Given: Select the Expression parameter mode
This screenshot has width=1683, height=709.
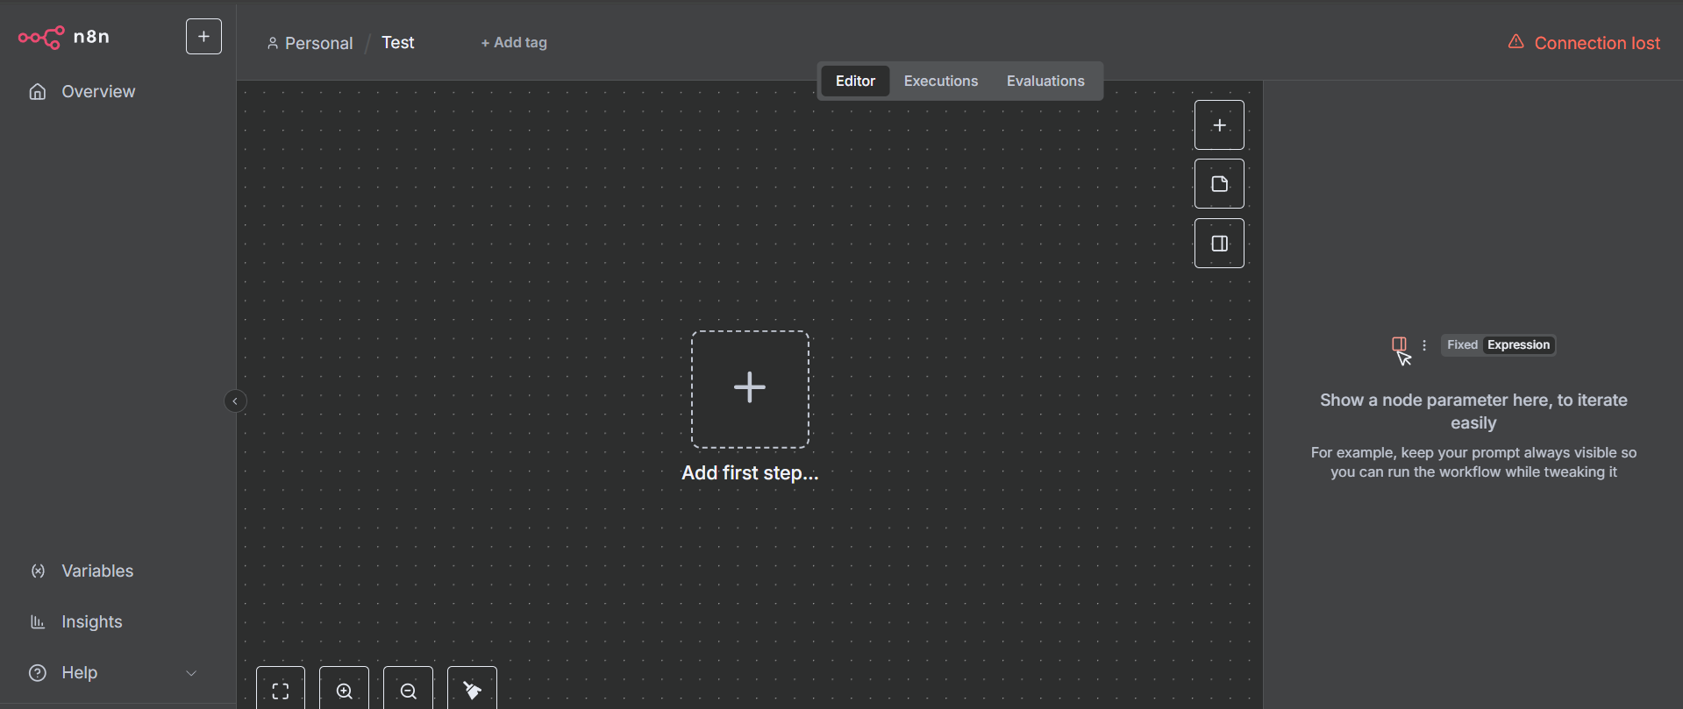Looking at the screenshot, I should [1518, 345].
